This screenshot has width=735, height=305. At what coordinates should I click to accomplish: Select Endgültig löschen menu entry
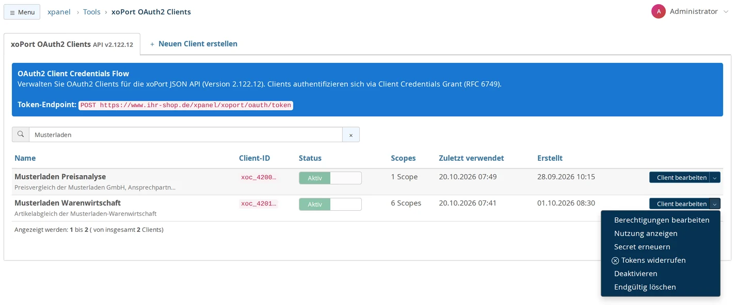point(661,287)
